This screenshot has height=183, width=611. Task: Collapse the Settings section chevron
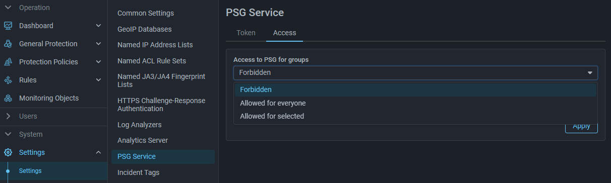coord(98,152)
